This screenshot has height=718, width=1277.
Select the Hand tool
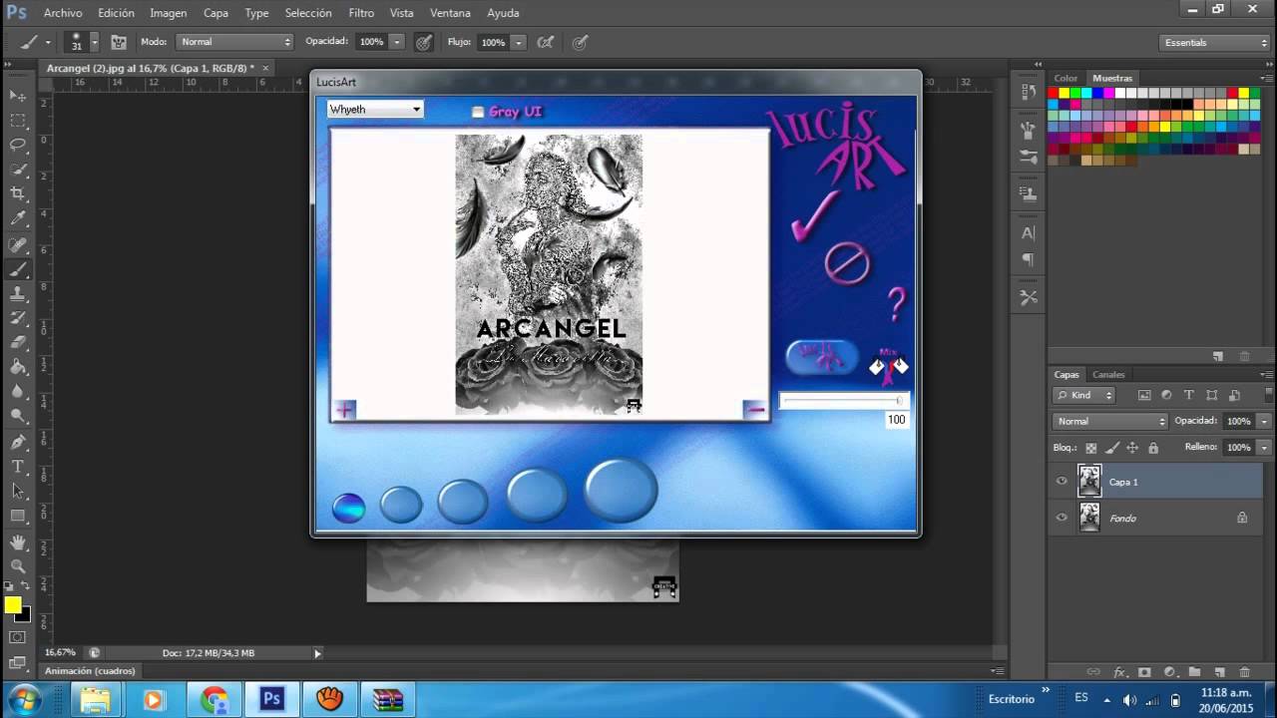pyautogui.click(x=18, y=541)
